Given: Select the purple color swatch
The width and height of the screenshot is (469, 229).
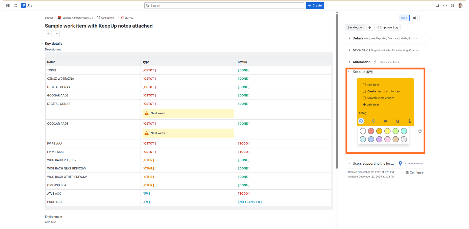Looking at the screenshot, I should pyautogui.click(x=379, y=139).
